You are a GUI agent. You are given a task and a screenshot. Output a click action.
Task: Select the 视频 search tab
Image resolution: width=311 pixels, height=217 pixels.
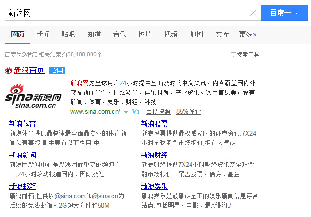[171, 34]
